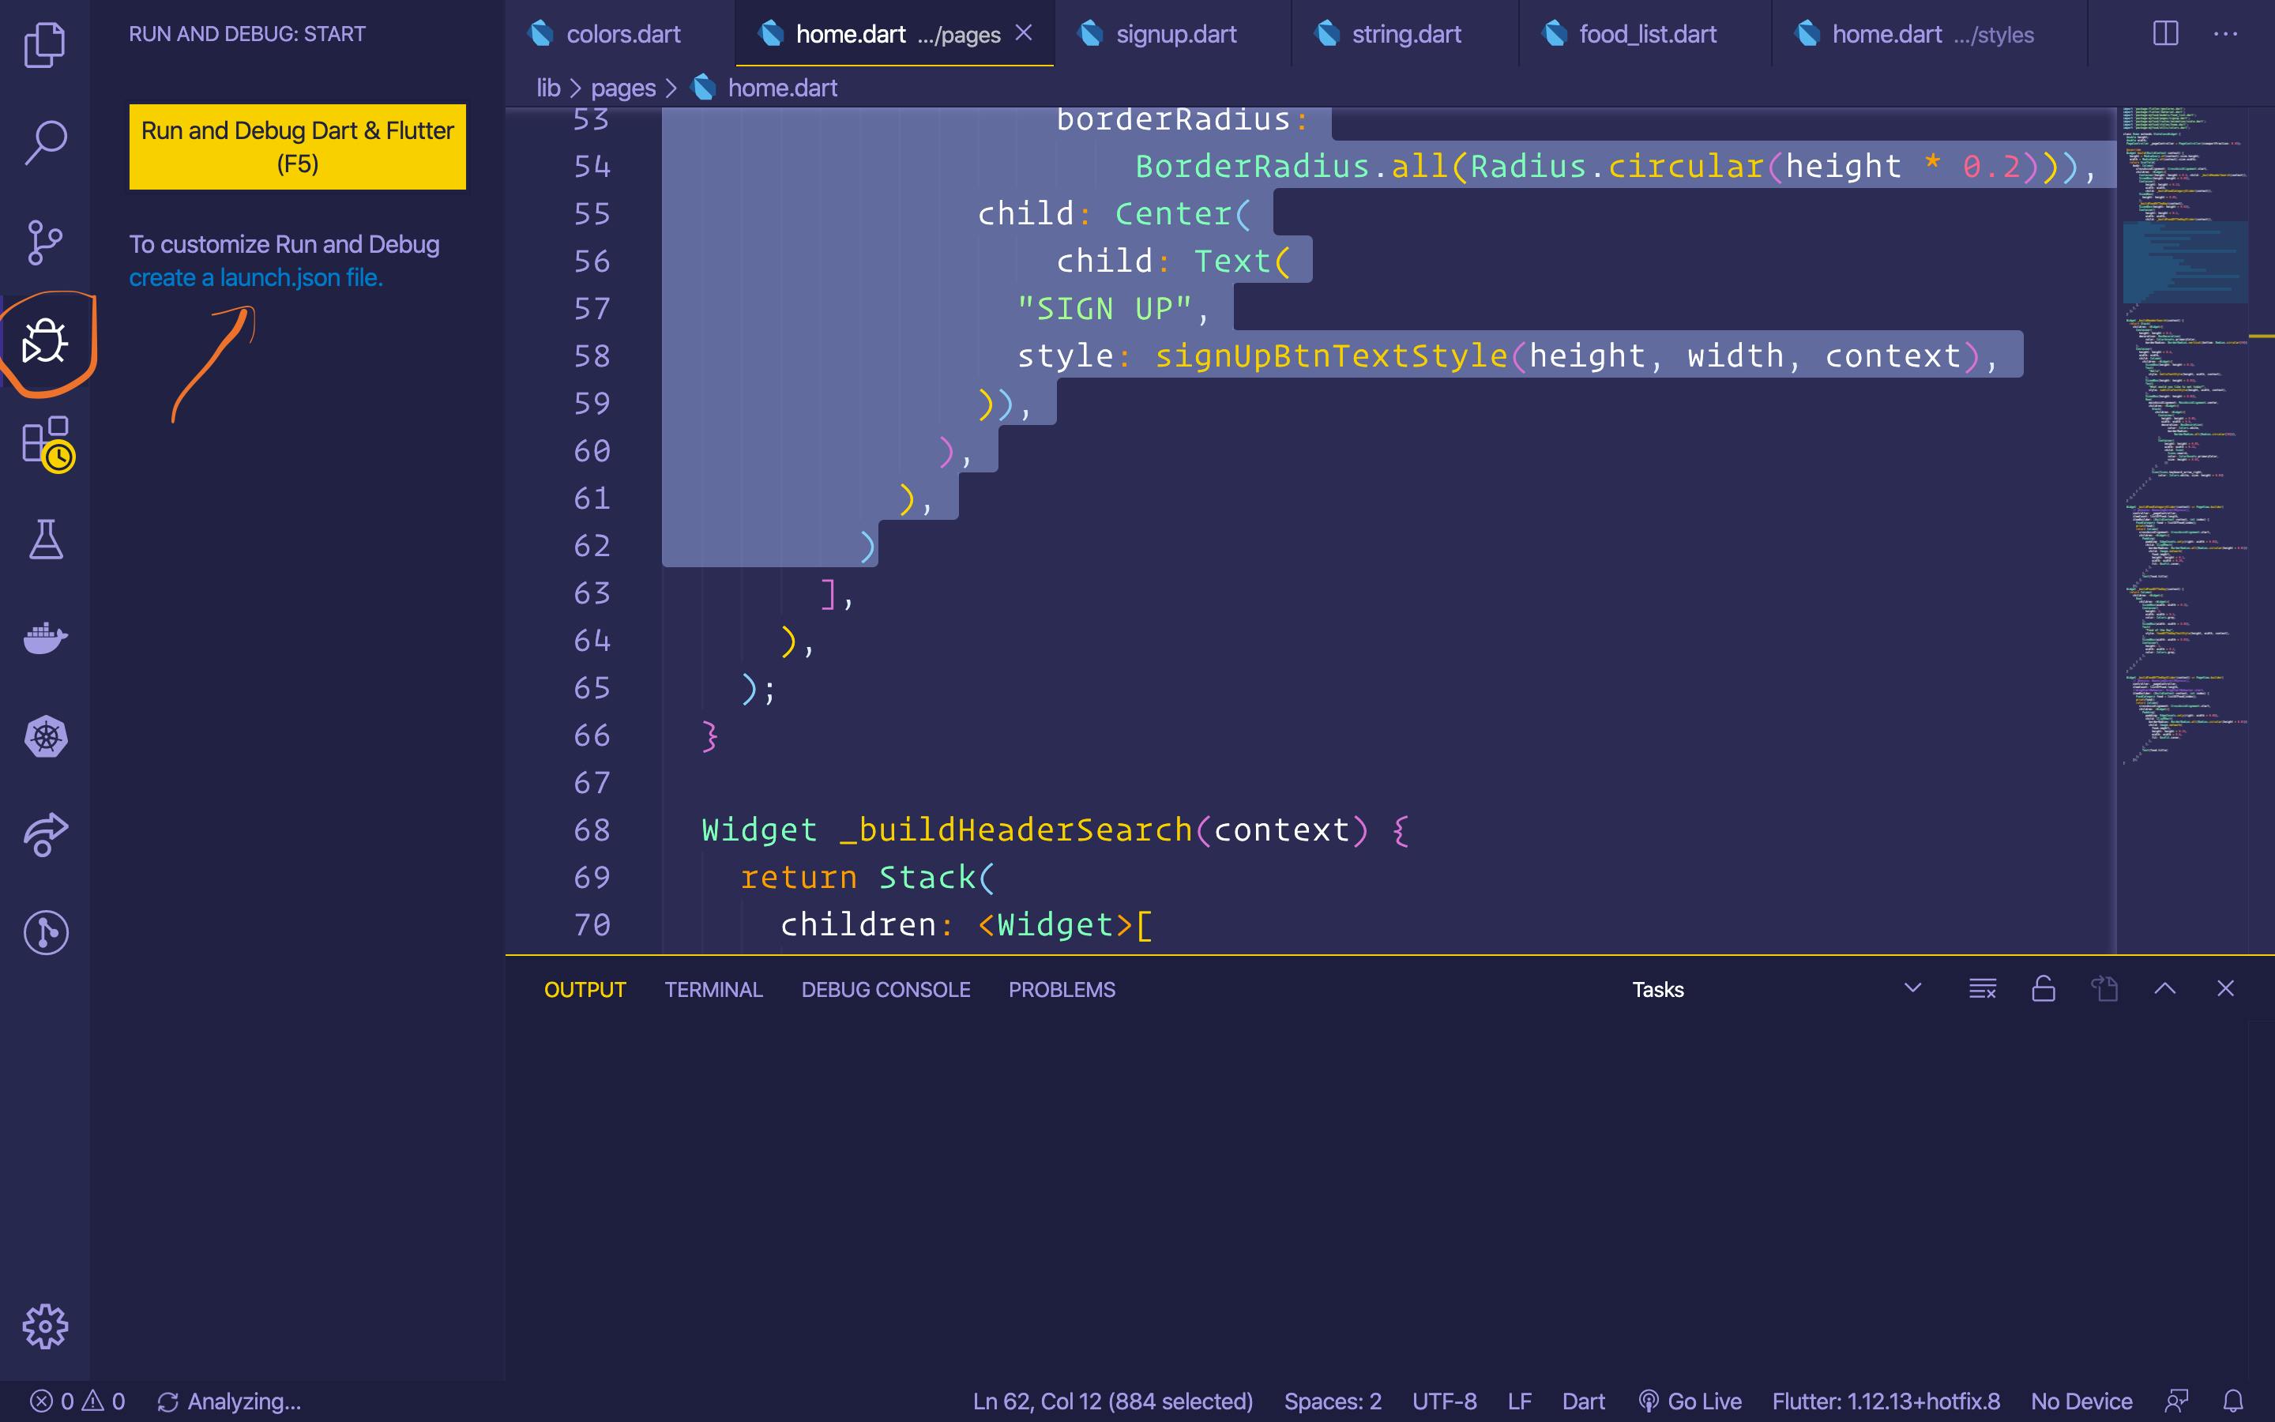Select the Settings gear icon at bottom
Screen dimensions: 2275x1422
(44, 1326)
